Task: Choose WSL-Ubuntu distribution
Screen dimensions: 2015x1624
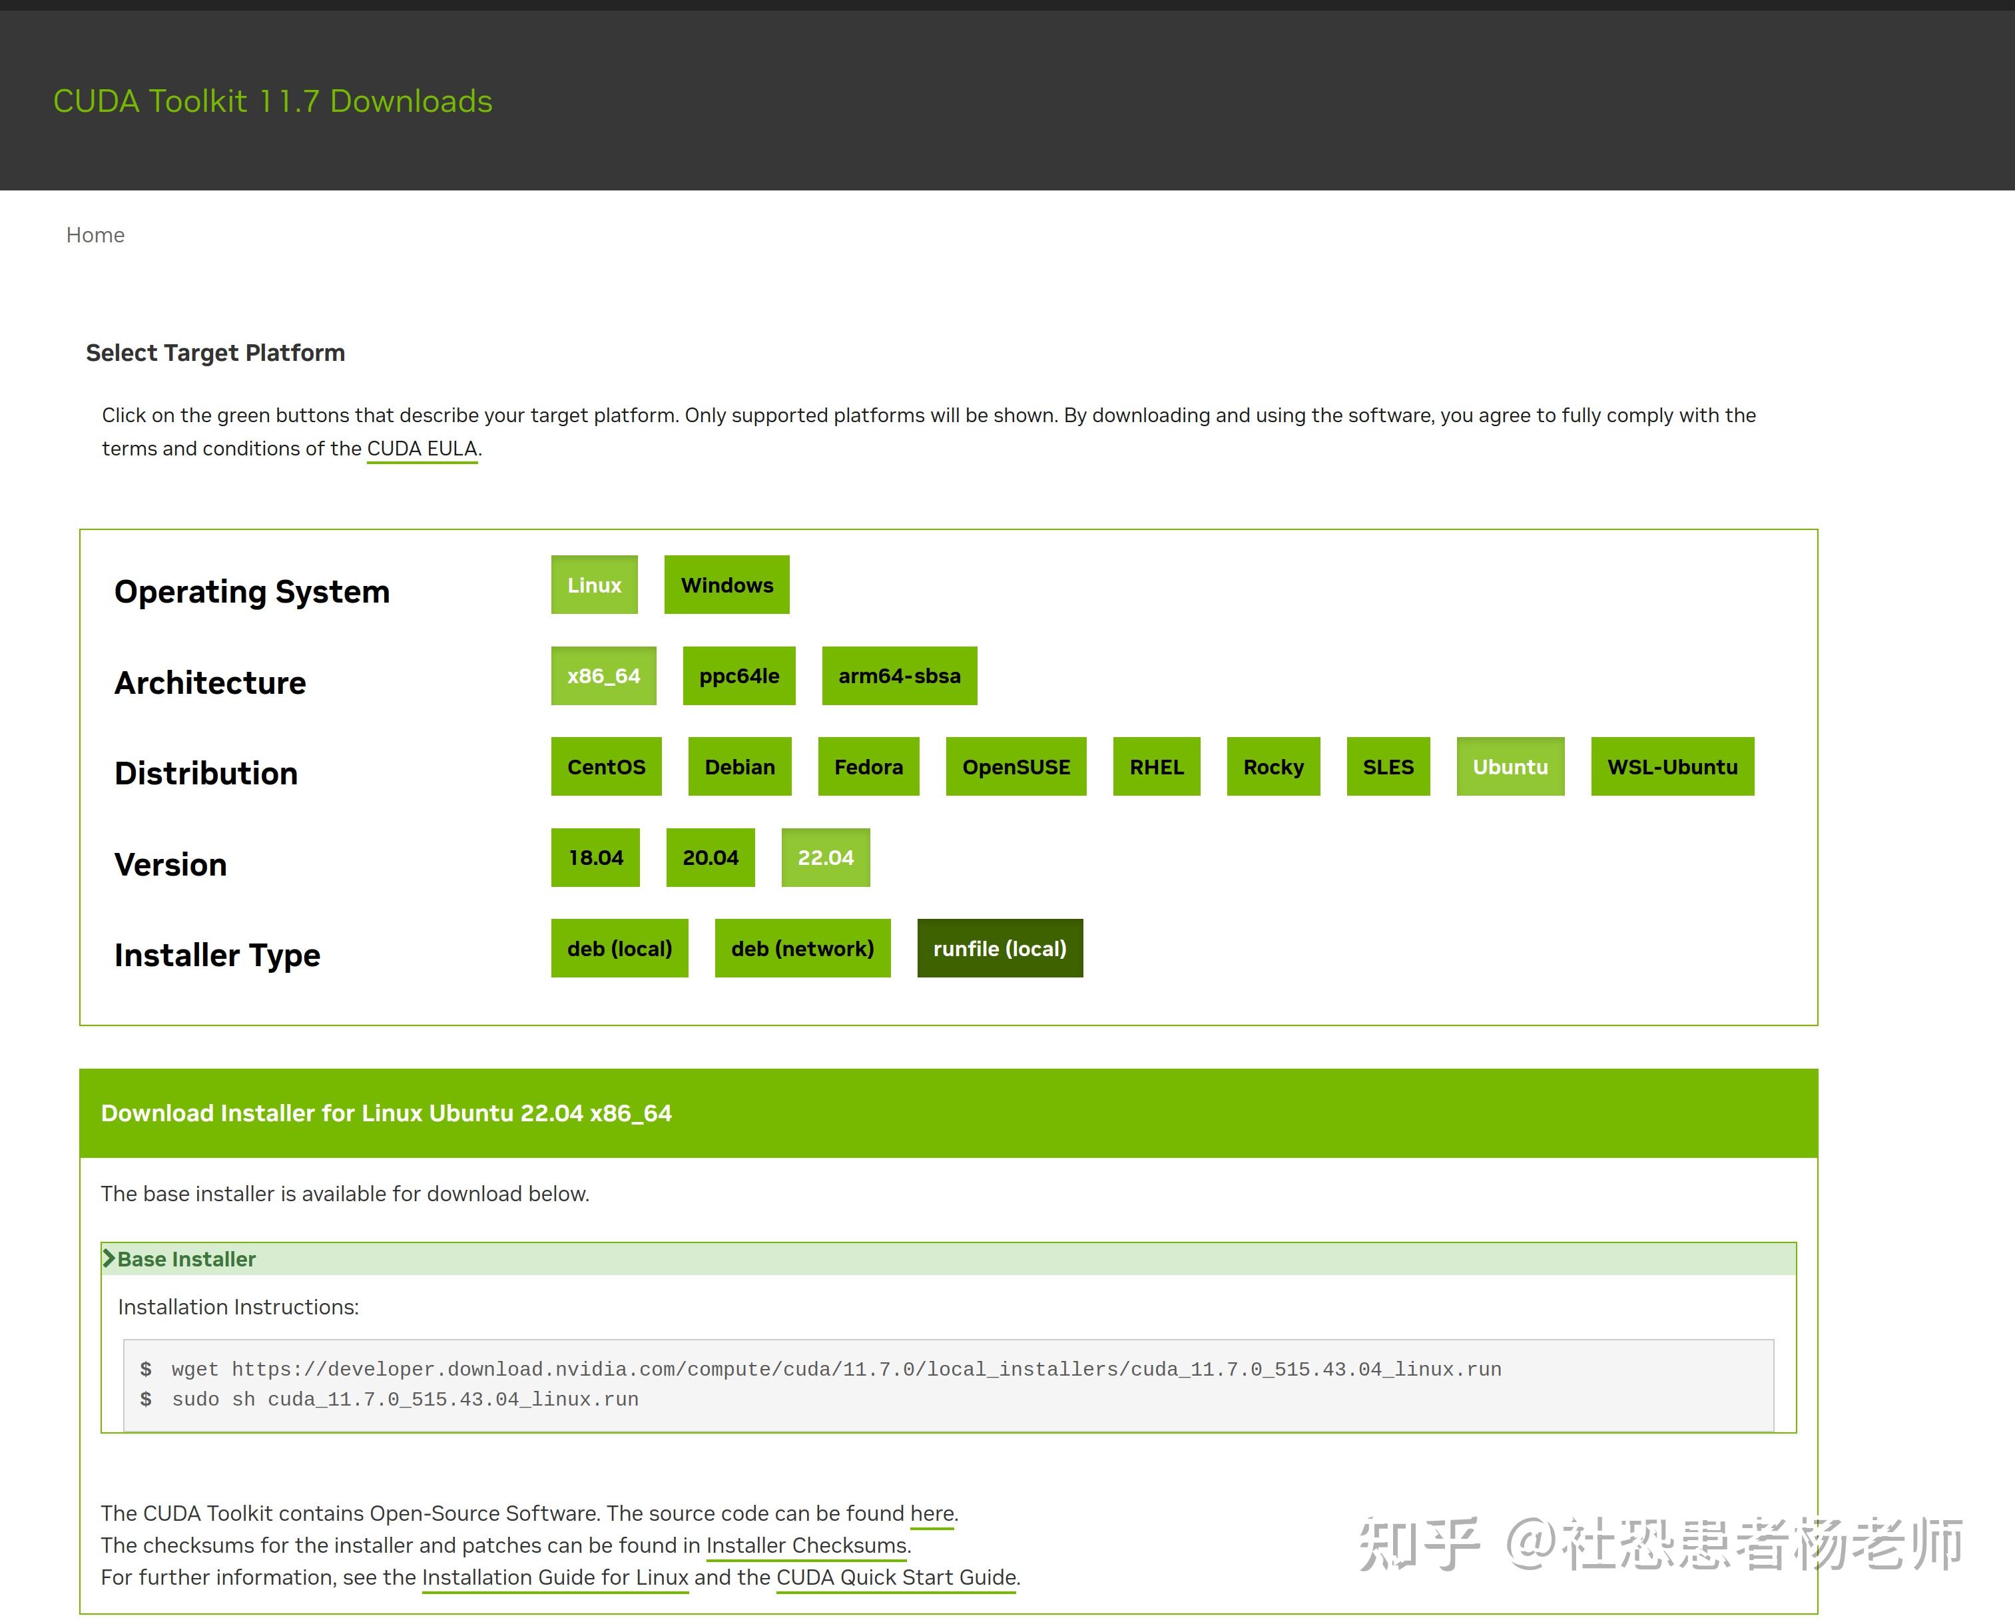Action: coord(1671,766)
